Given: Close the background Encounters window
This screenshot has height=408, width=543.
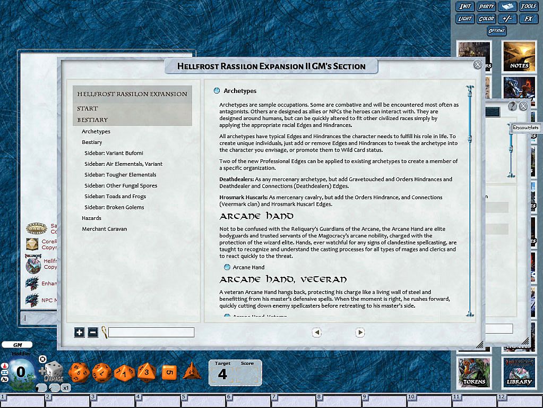Looking at the screenshot, I should (523, 106).
